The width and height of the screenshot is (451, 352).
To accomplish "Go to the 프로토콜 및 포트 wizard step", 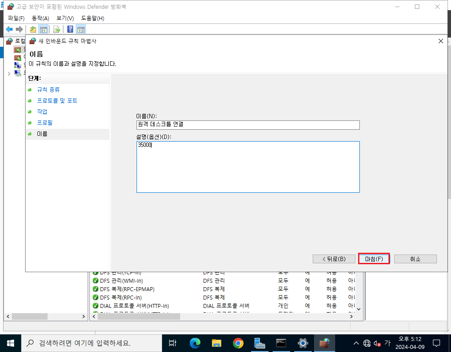I will (57, 101).
